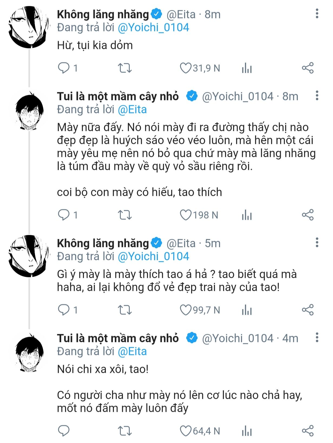Retweet the 'Hừ, tụi kia dỏm' tweet
The image size is (333, 443).
point(125,68)
